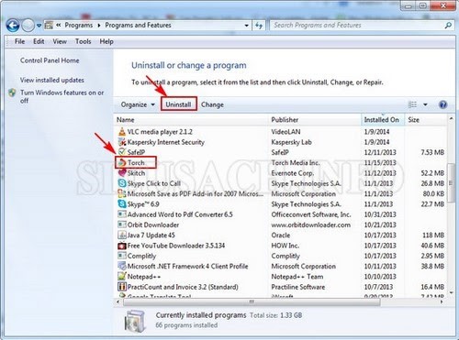Expand the breadcrumb chevron before Programs
459x340 pixels.
(x=58, y=26)
